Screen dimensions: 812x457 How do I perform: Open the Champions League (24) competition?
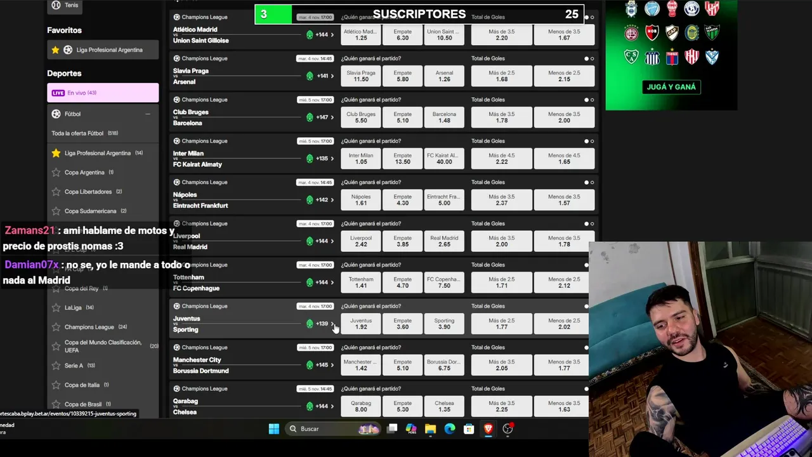click(96, 327)
